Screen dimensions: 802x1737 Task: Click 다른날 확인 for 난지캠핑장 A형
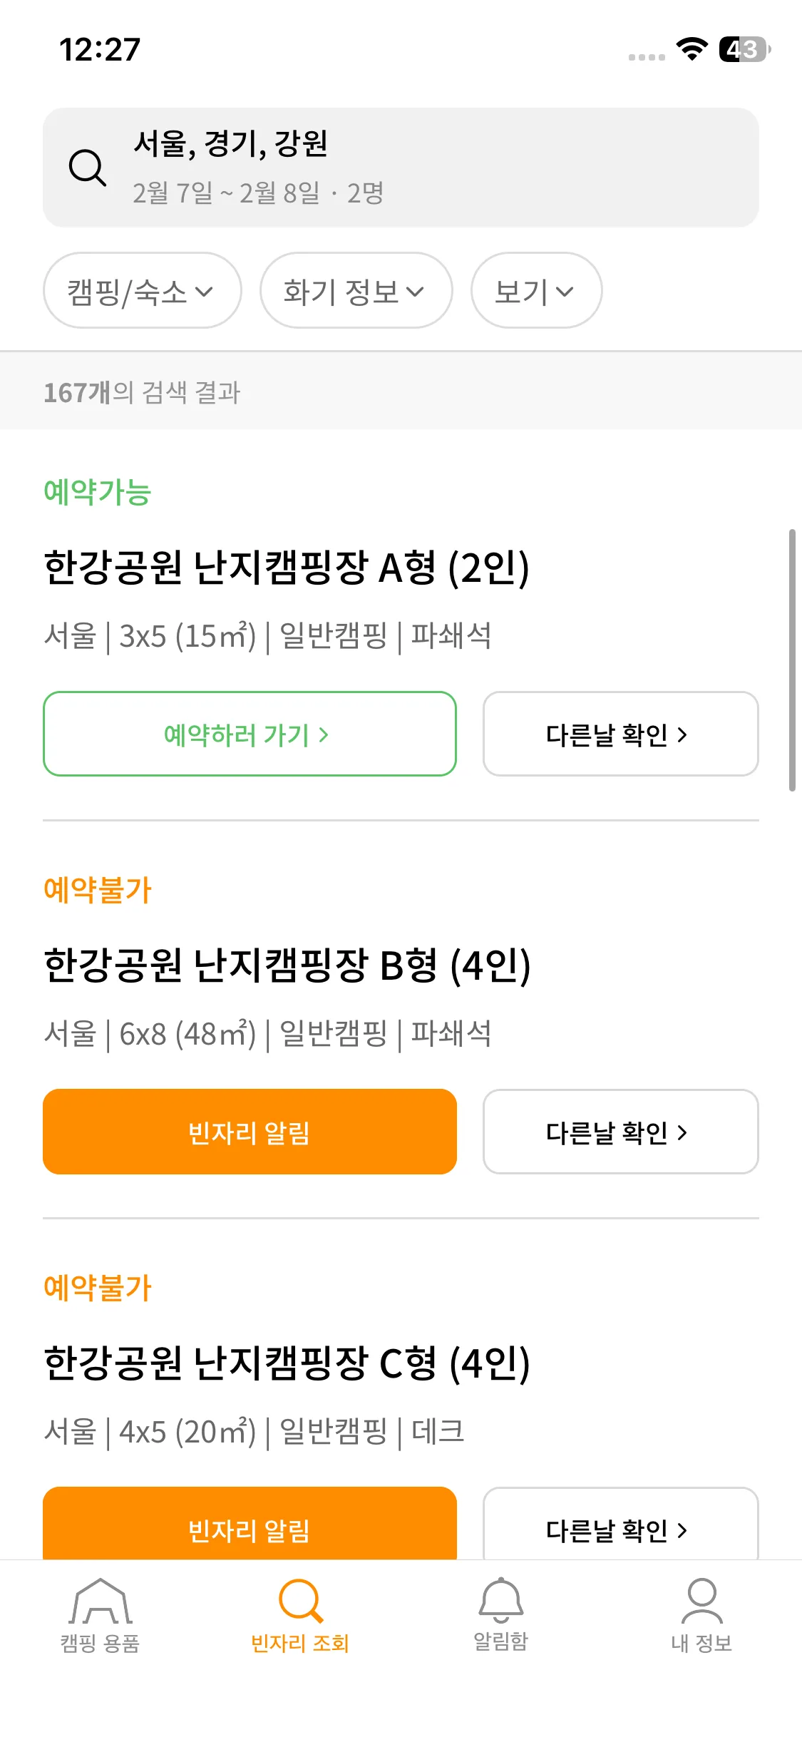pyautogui.click(x=620, y=734)
